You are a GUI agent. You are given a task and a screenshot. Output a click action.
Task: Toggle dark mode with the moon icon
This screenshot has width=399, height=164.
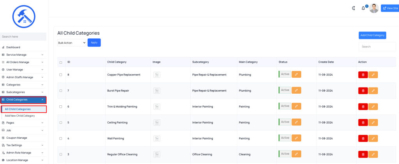353,8
